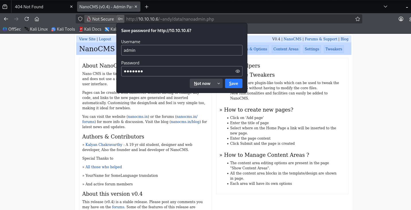Go back to the previous page
This screenshot has height=210, width=411.
point(6,19)
